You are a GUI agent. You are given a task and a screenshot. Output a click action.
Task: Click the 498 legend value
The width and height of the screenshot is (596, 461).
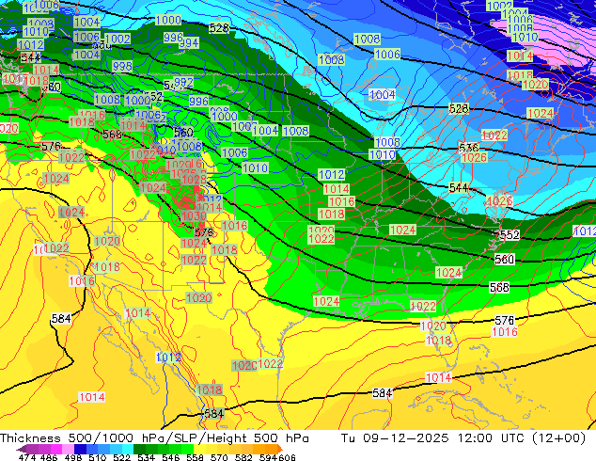[x=72, y=457]
